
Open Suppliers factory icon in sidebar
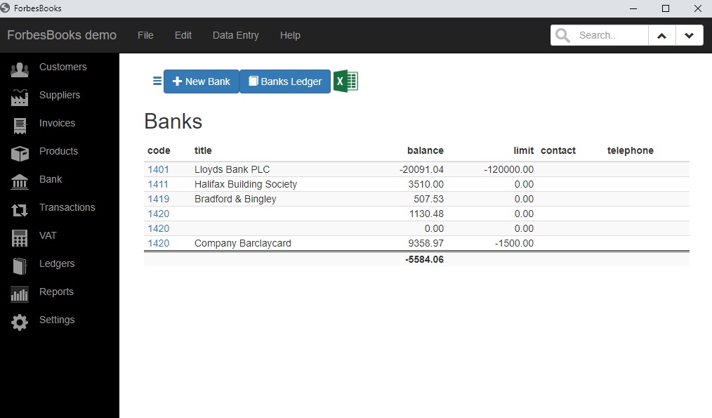pos(20,98)
